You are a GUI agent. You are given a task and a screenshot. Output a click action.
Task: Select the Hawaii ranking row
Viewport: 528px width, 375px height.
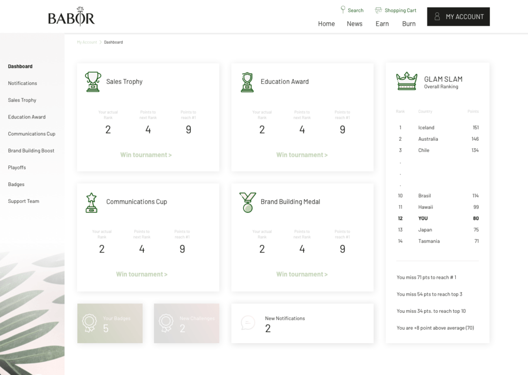pos(437,207)
